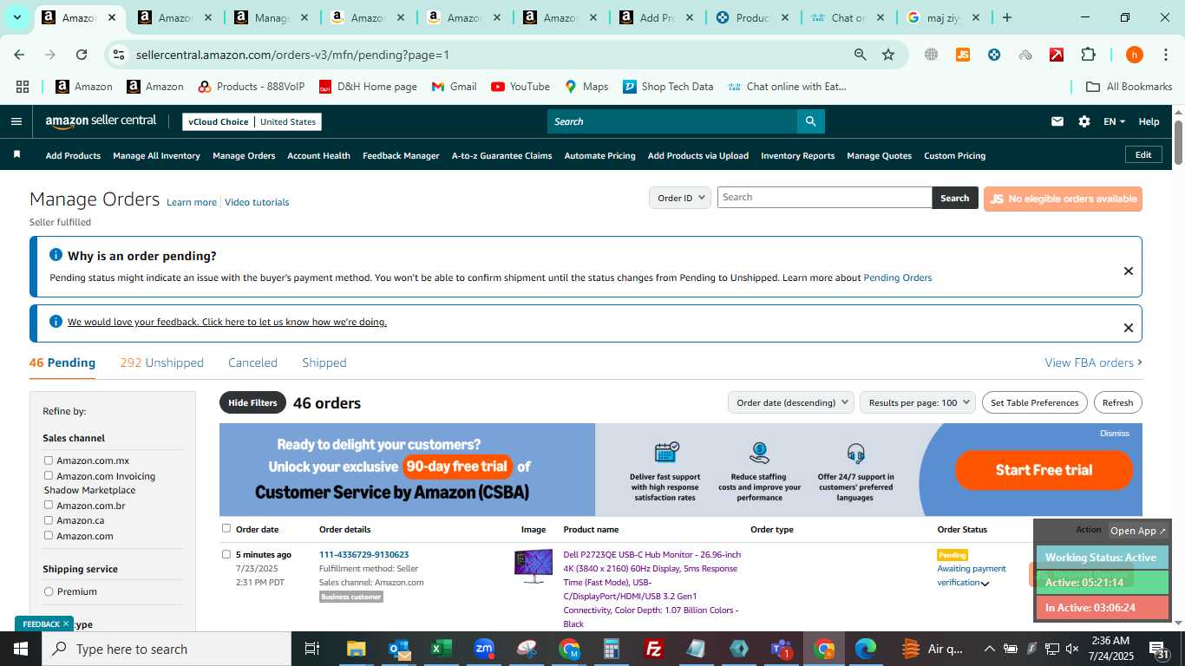Open Zoom from the taskbar

[484, 649]
